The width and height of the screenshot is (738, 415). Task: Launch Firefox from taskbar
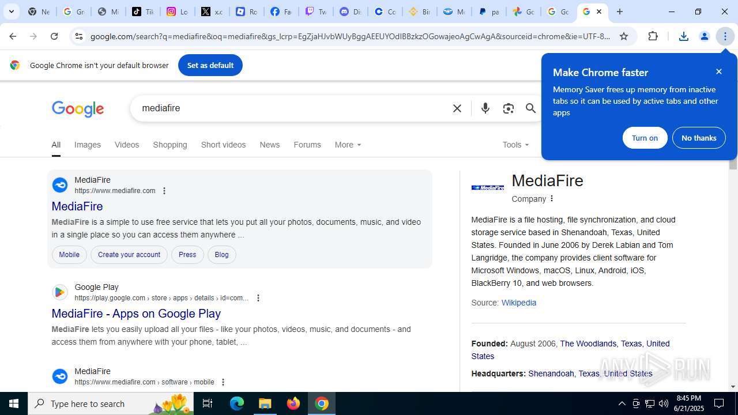pyautogui.click(x=293, y=403)
